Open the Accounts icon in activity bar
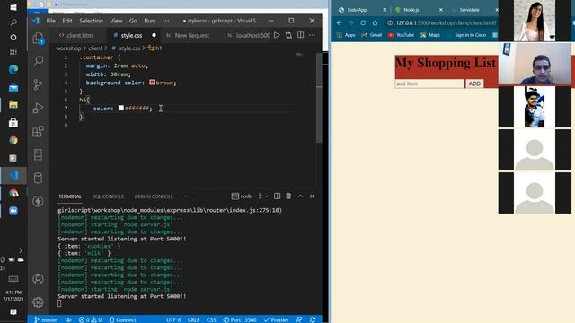 click(38, 279)
